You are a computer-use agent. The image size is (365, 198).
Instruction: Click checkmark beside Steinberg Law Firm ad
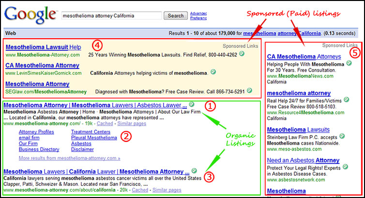tap(342, 136)
